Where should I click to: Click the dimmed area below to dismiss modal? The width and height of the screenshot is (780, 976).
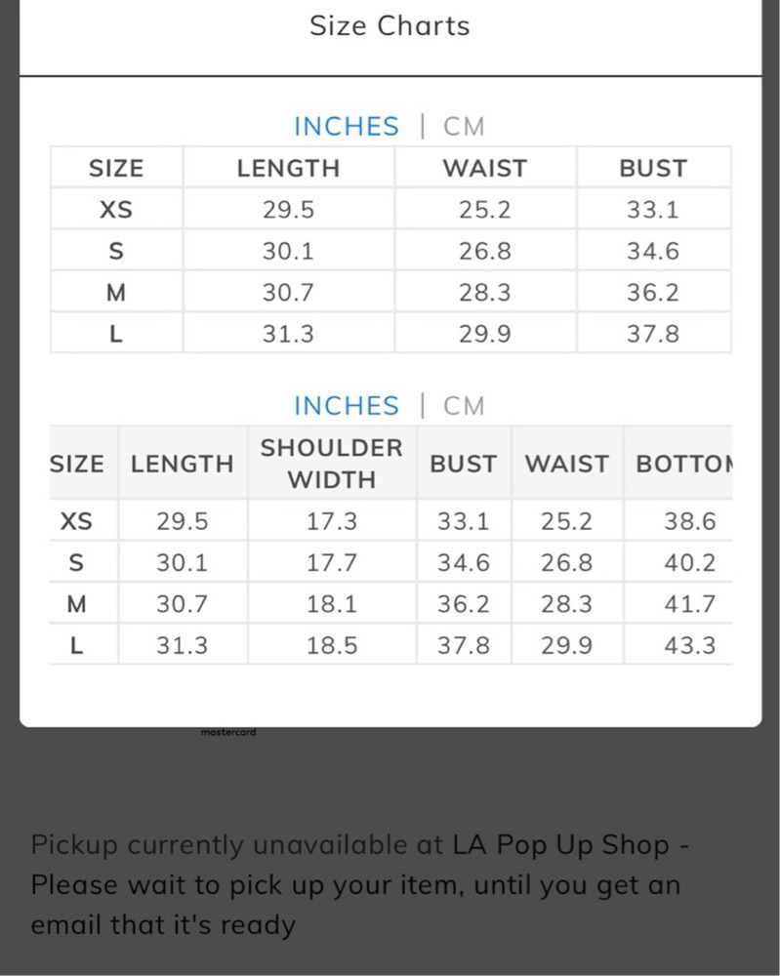[x=390, y=778]
